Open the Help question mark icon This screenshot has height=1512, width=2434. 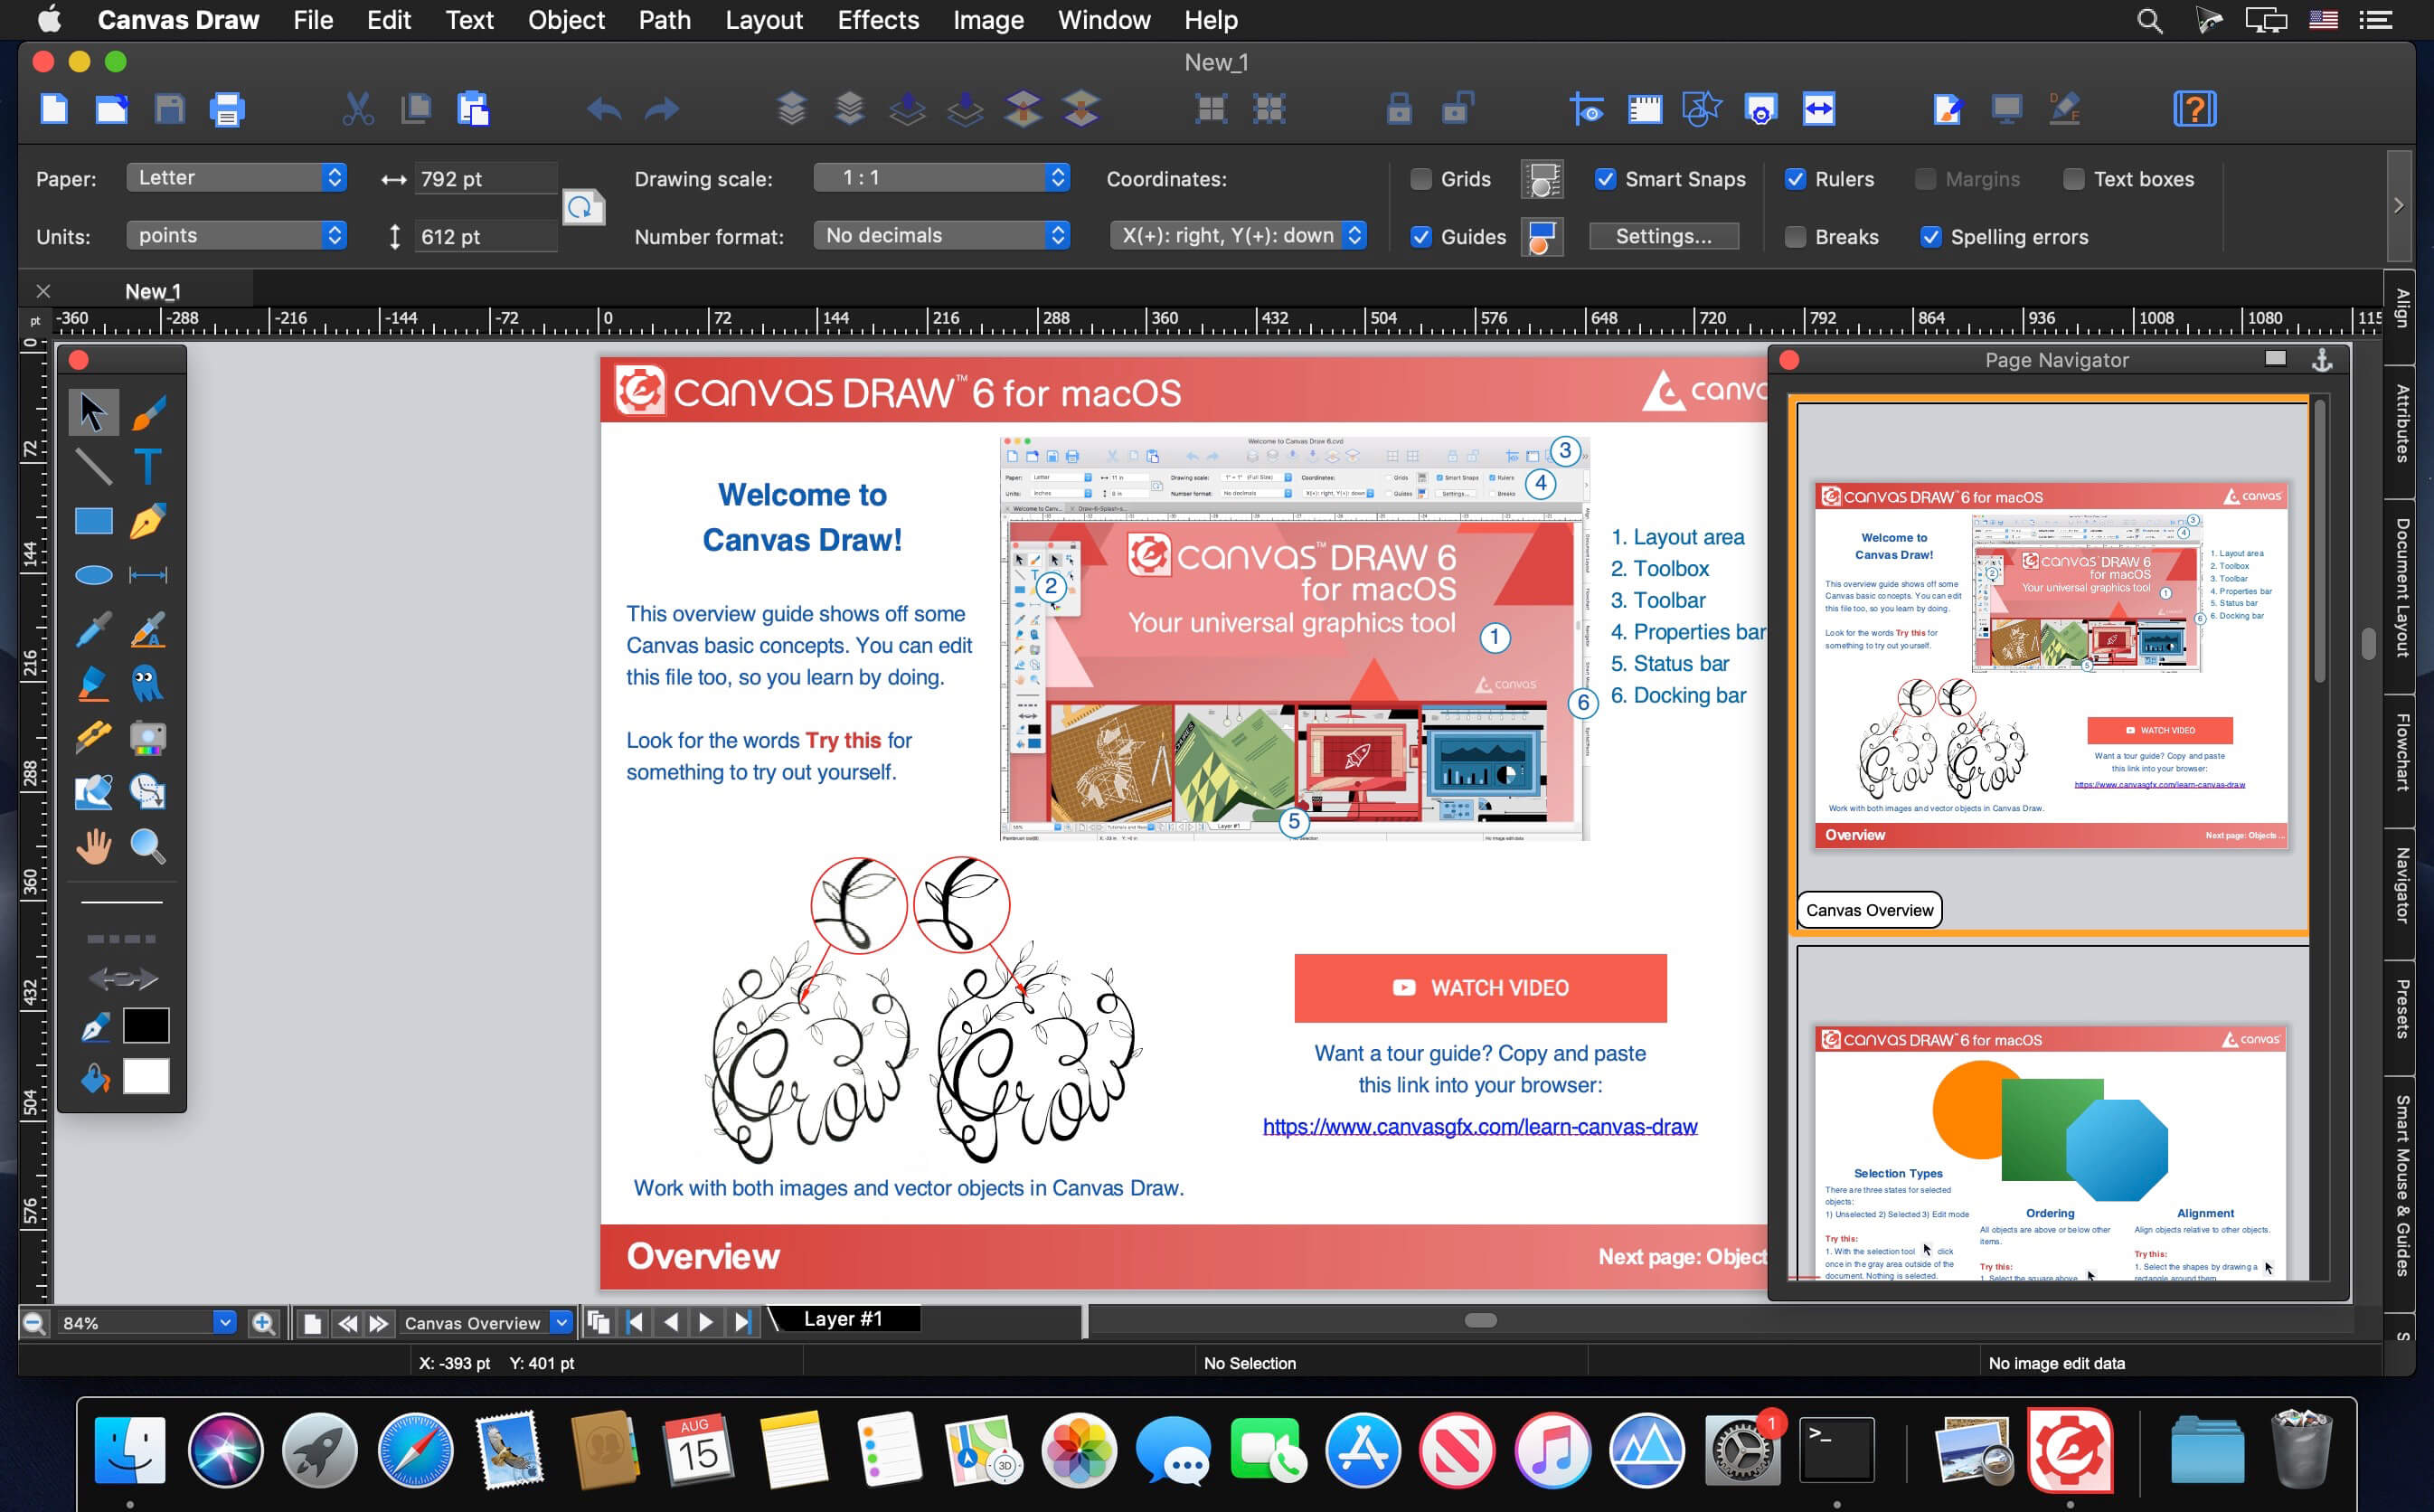tap(2194, 109)
